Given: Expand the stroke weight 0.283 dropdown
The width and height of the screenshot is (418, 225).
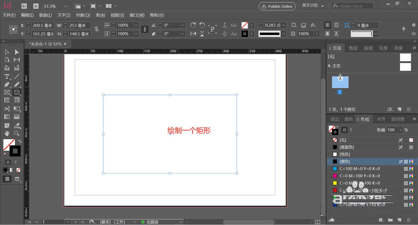Looking at the screenshot, I should [x=284, y=25].
